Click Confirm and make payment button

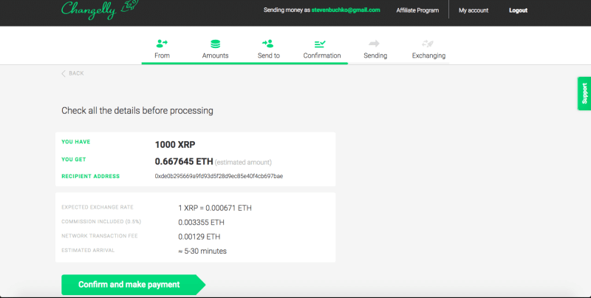coord(134,285)
